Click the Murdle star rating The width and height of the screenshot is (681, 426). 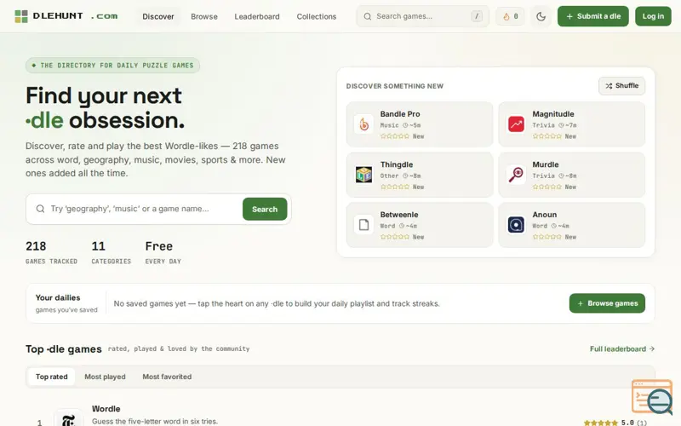547,187
